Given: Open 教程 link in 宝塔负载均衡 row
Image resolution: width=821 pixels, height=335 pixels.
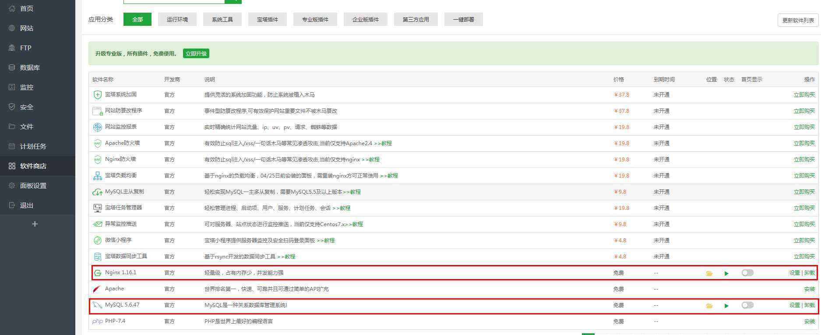Looking at the screenshot, I should (389, 176).
